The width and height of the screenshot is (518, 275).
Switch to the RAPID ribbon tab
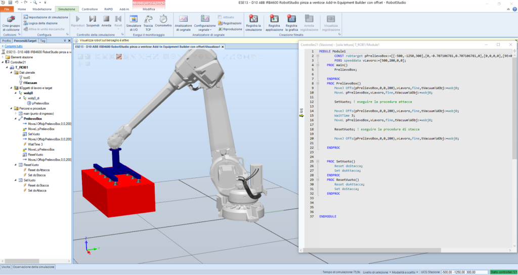pos(109,9)
